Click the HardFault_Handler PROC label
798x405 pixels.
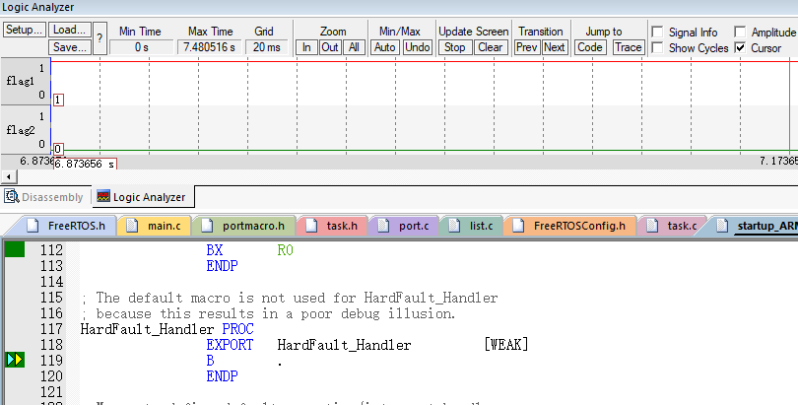click(x=166, y=329)
